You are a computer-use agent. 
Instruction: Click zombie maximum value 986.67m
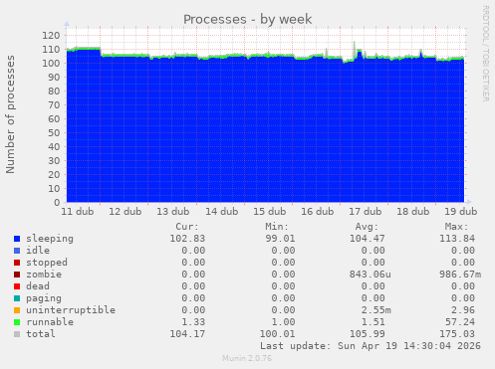(460, 275)
